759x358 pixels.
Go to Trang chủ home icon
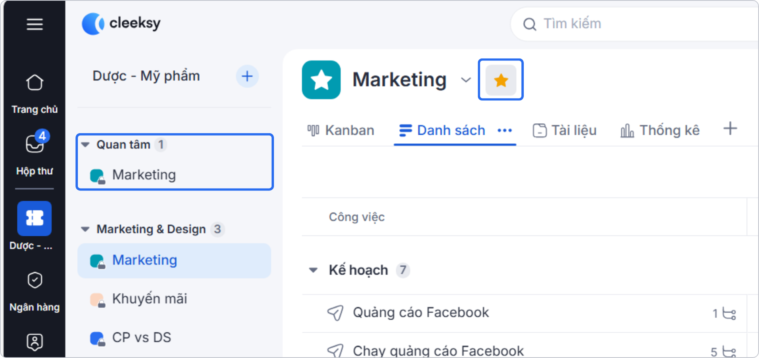pos(35,82)
